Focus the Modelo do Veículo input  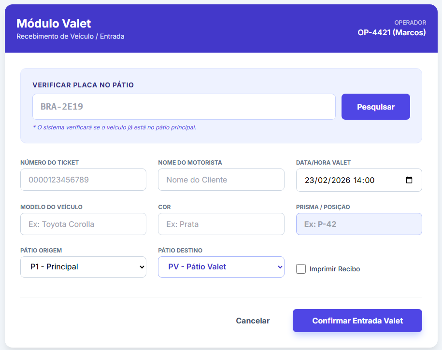[83, 224]
